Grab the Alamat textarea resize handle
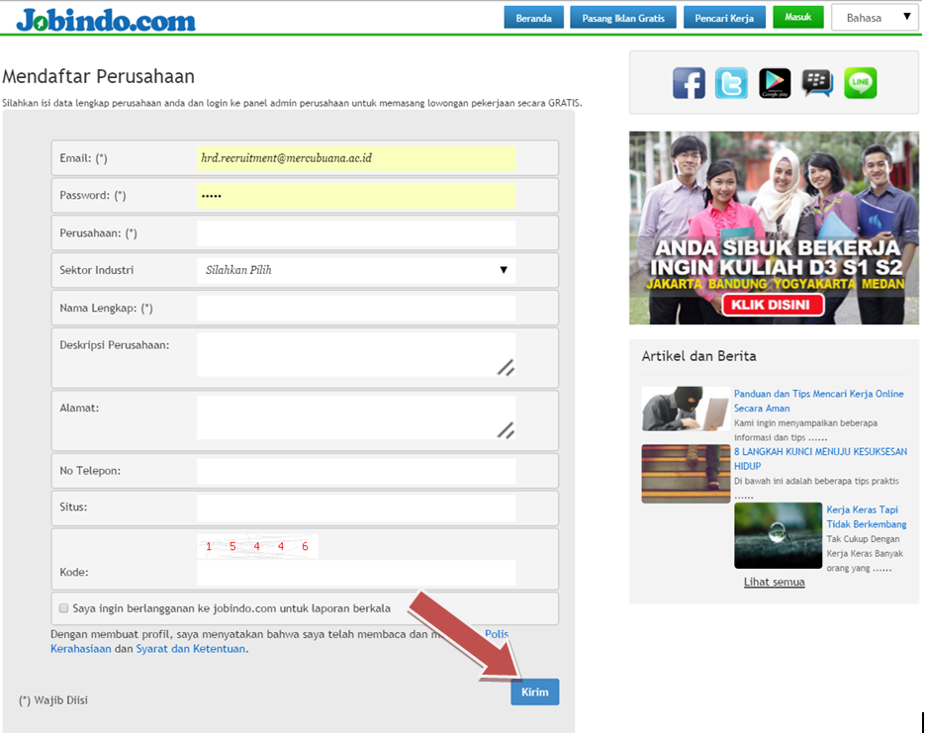The height and width of the screenshot is (734, 926). [506, 430]
